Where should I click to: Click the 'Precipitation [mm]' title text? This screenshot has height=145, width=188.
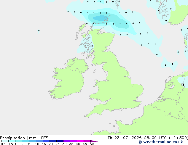coord(19,138)
